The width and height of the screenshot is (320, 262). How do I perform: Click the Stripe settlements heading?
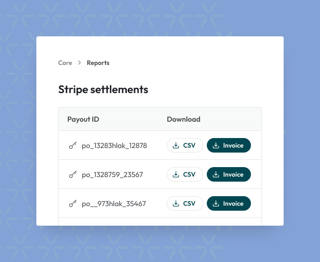(103, 89)
